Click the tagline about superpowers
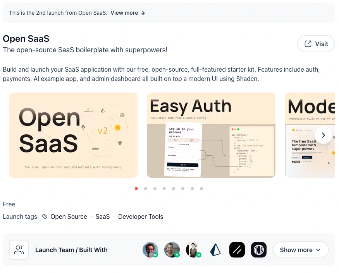The width and height of the screenshot is (339, 273). [x=85, y=50]
